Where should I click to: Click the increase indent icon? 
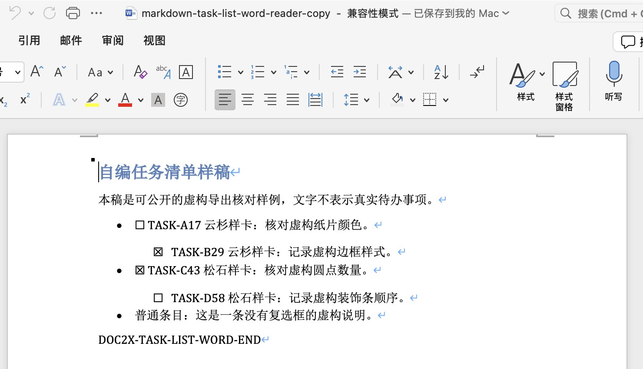click(359, 72)
